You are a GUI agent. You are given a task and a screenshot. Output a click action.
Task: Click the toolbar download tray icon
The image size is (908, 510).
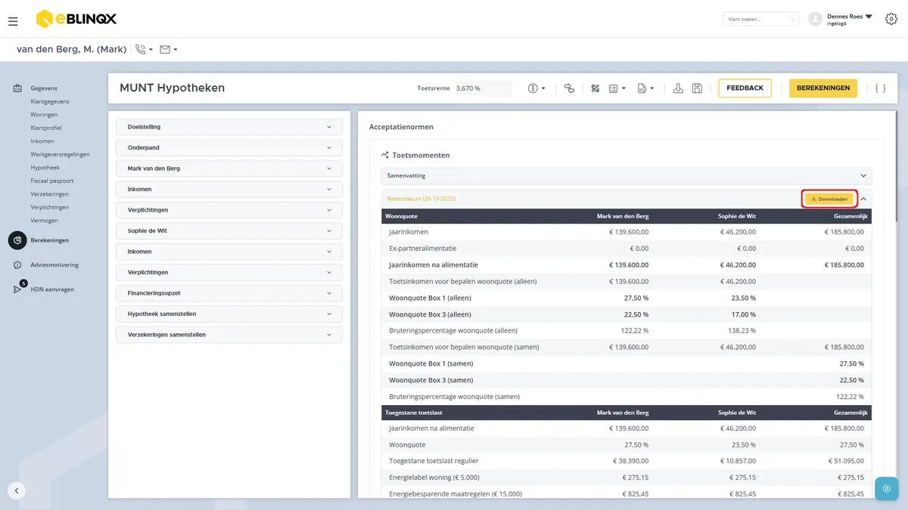(678, 88)
